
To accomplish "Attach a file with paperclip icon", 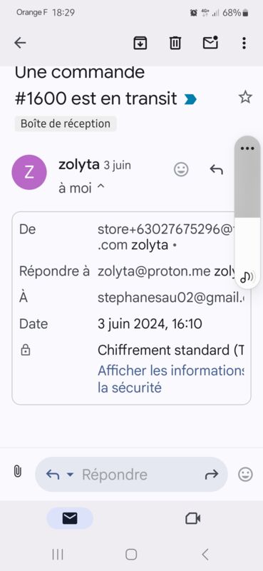I will (17, 471).
